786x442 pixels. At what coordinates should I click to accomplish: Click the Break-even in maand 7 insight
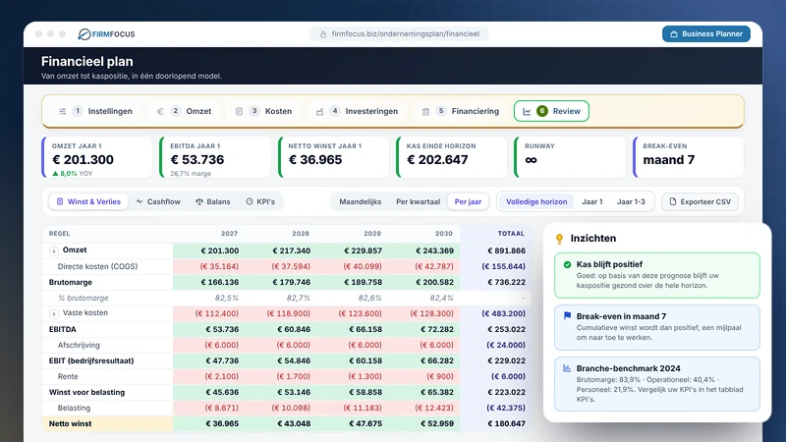(x=656, y=327)
